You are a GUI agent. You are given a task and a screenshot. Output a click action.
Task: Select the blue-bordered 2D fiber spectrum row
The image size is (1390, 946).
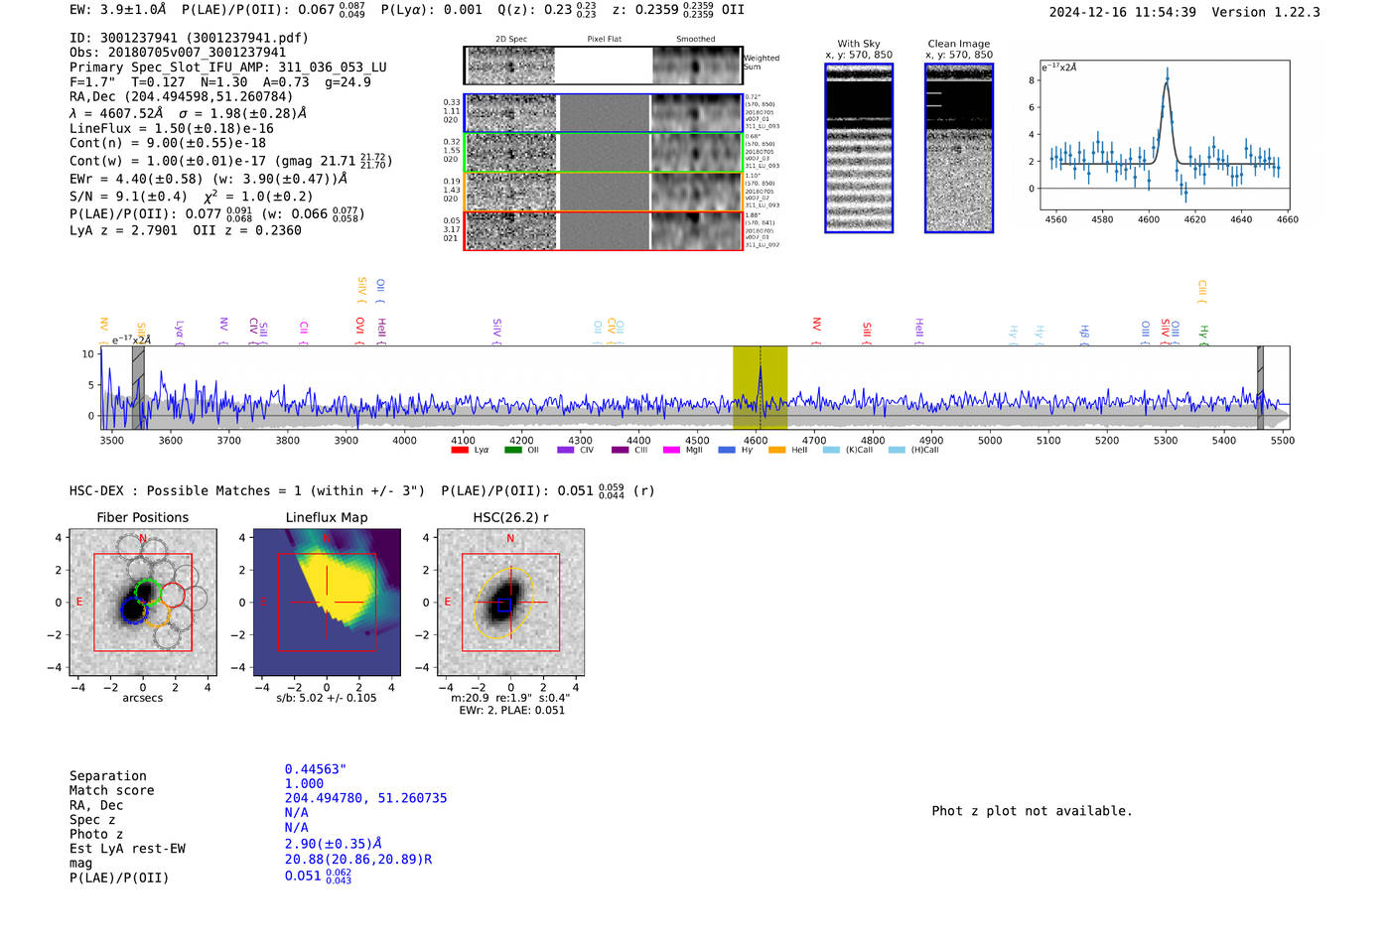[x=603, y=113]
